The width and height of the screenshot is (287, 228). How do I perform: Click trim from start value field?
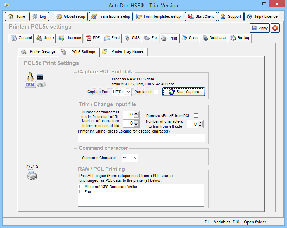coord(129,115)
